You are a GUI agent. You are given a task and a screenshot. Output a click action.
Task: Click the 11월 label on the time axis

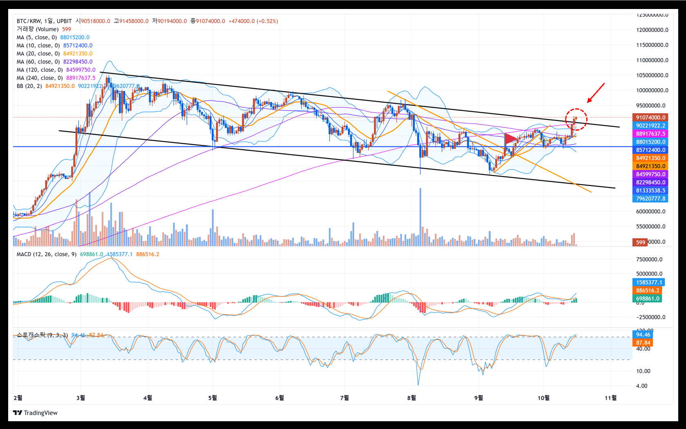(x=610, y=398)
